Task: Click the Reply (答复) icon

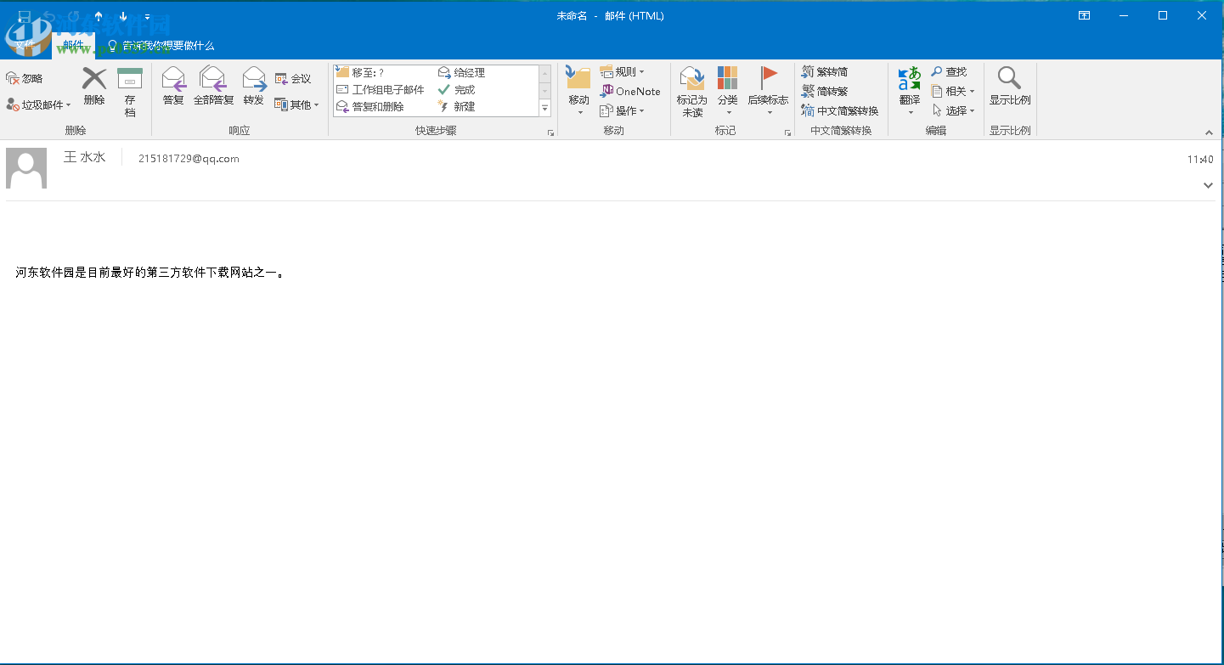Action: [173, 87]
